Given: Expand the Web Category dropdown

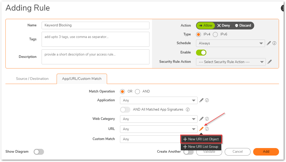Looking at the screenshot, I should tap(159, 119).
